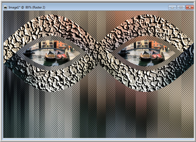The image size is (196, 142).
Task: Click the left Venice gondola picture on canvas
Action: click(52, 53)
